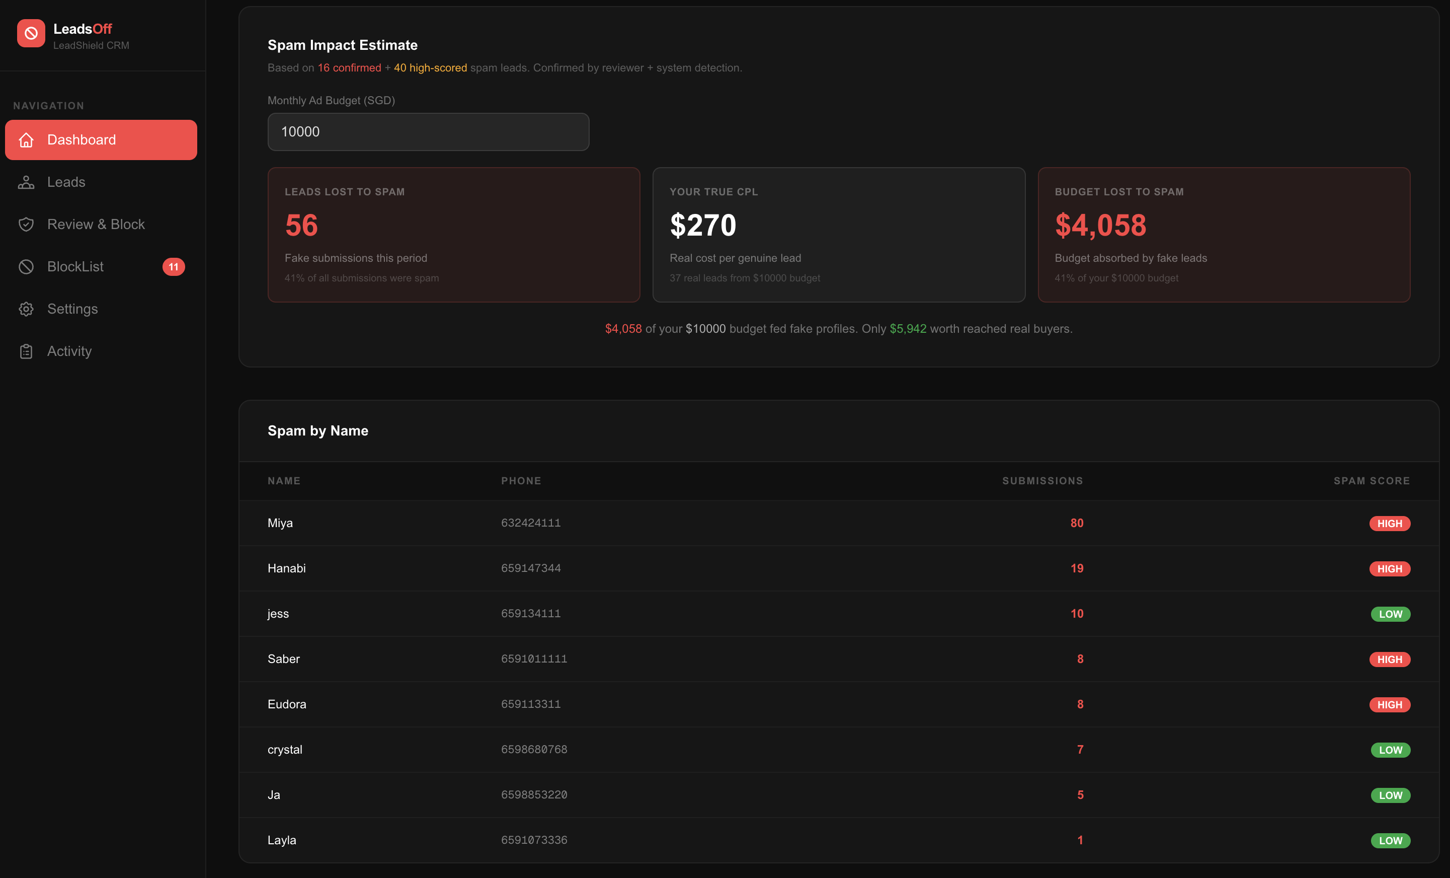Go to the Activity section
1450x878 pixels.
(69, 351)
